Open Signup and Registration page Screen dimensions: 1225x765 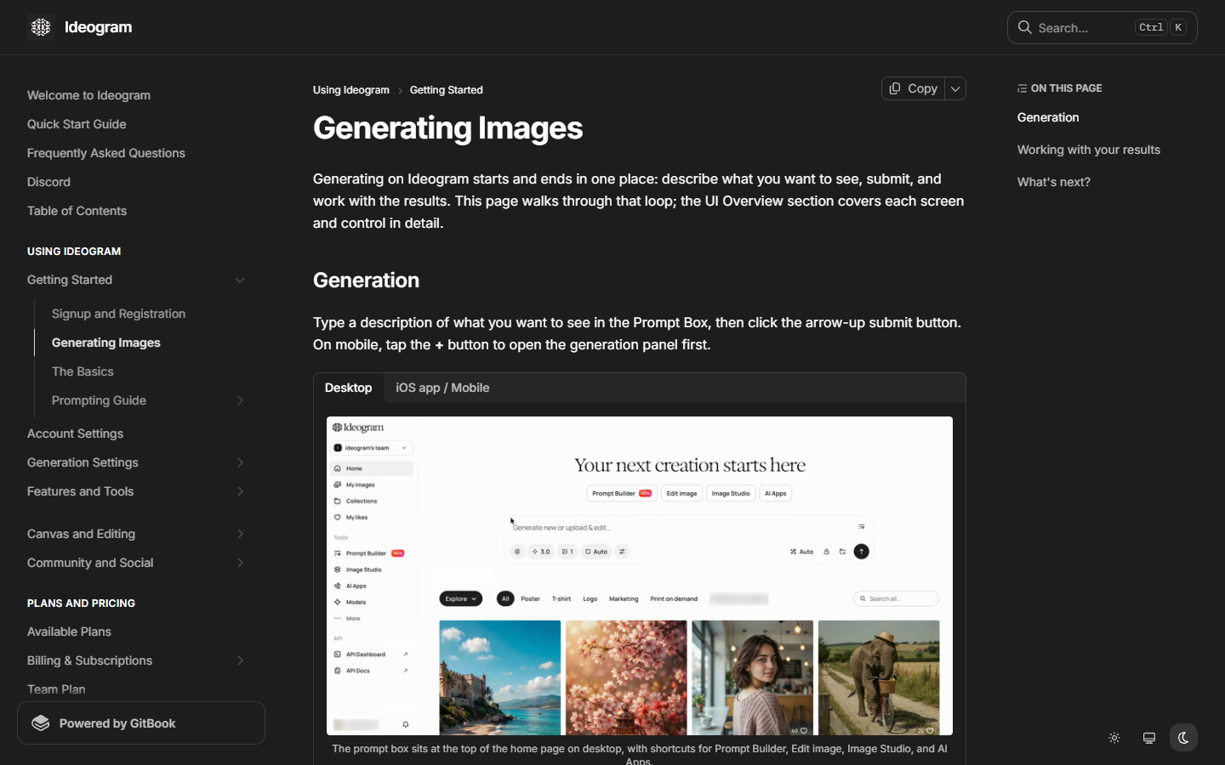click(118, 314)
